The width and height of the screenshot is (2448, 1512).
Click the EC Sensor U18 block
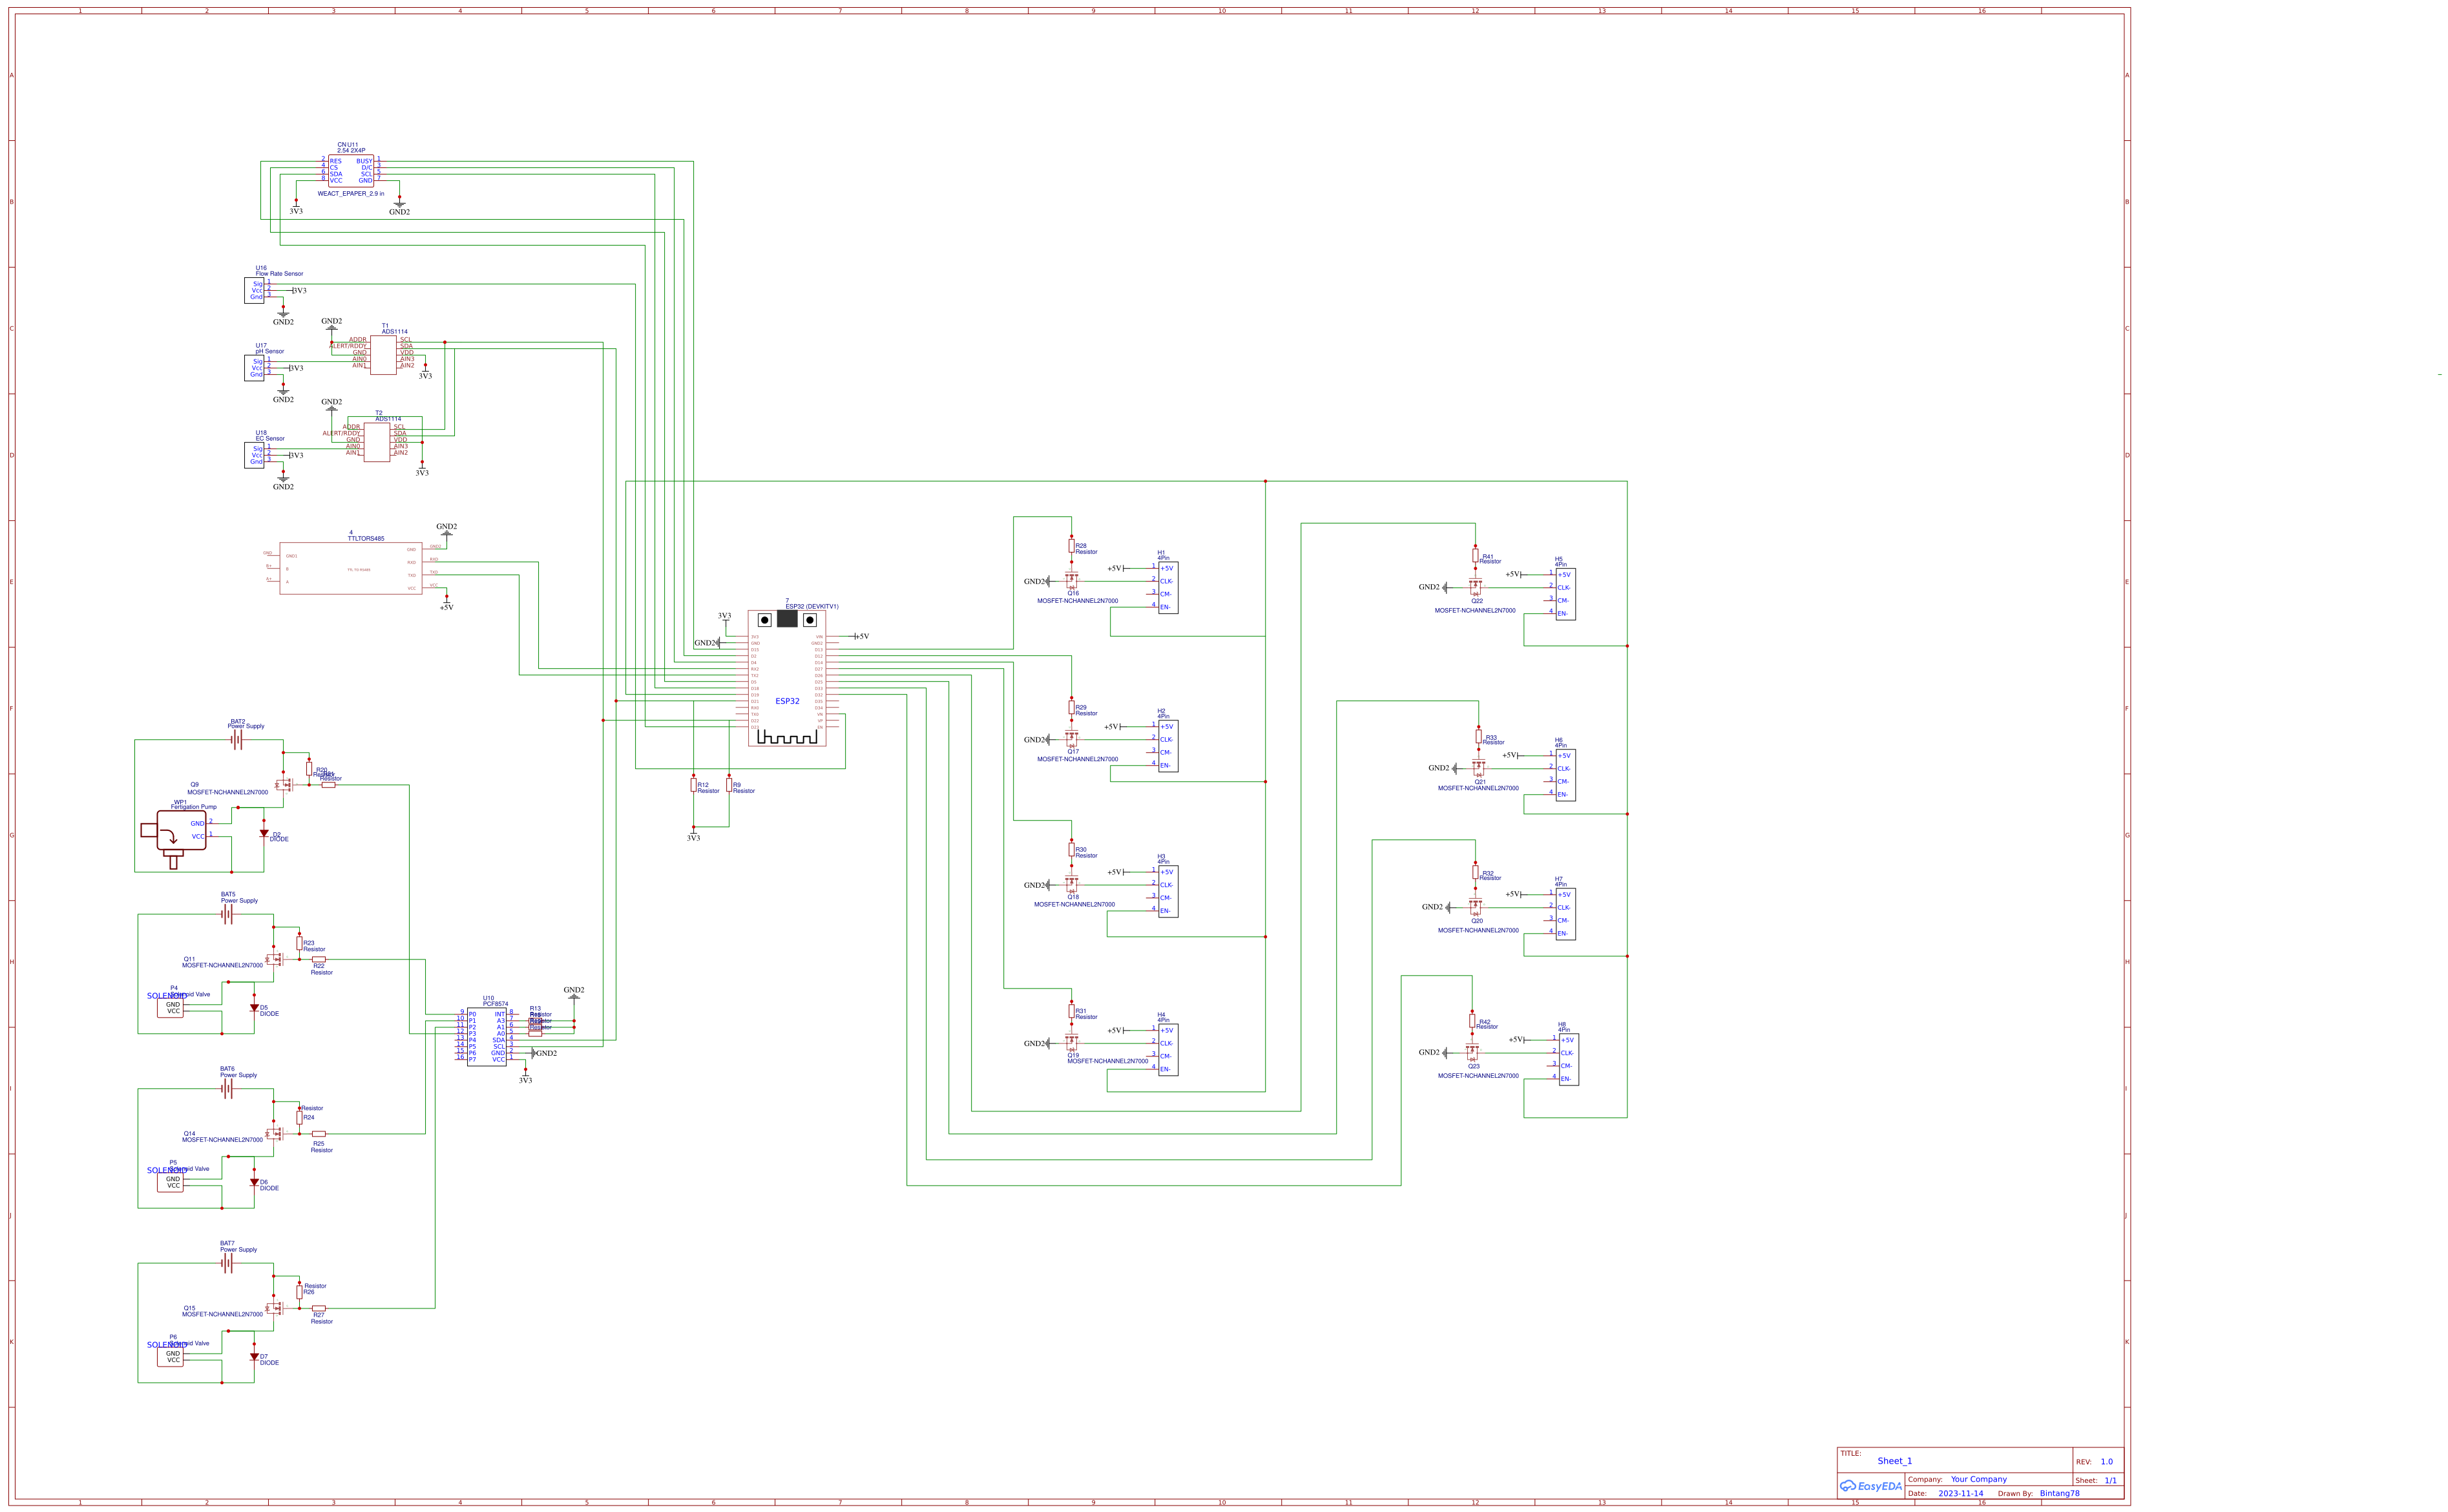click(255, 455)
